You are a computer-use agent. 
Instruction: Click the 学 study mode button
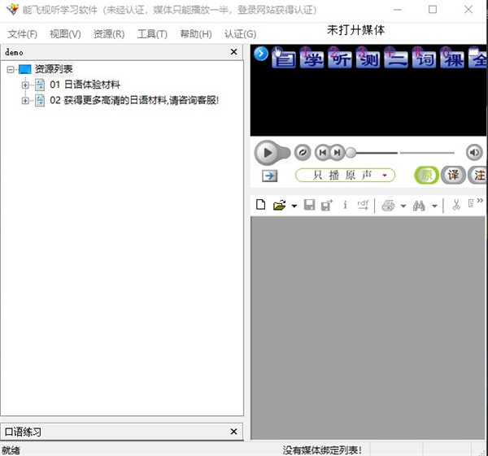coord(312,59)
